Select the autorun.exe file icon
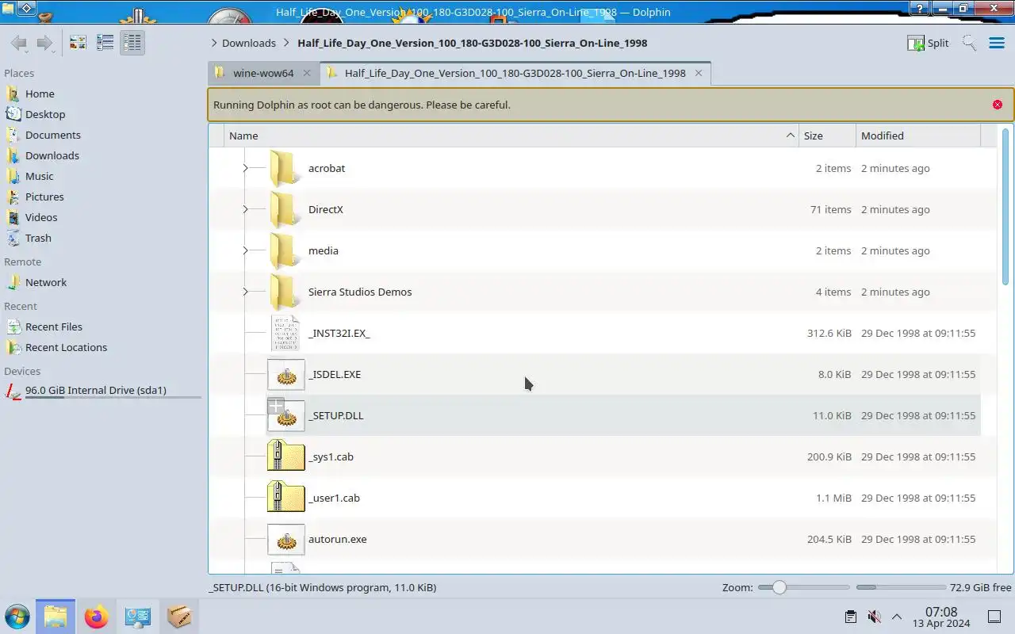1015x634 pixels. click(285, 539)
